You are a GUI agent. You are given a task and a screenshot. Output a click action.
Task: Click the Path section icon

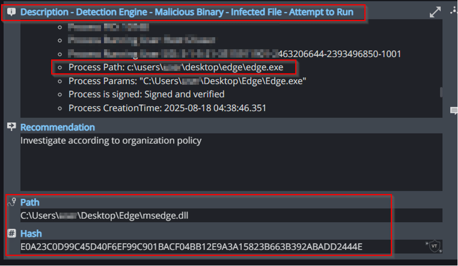pos(12,202)
